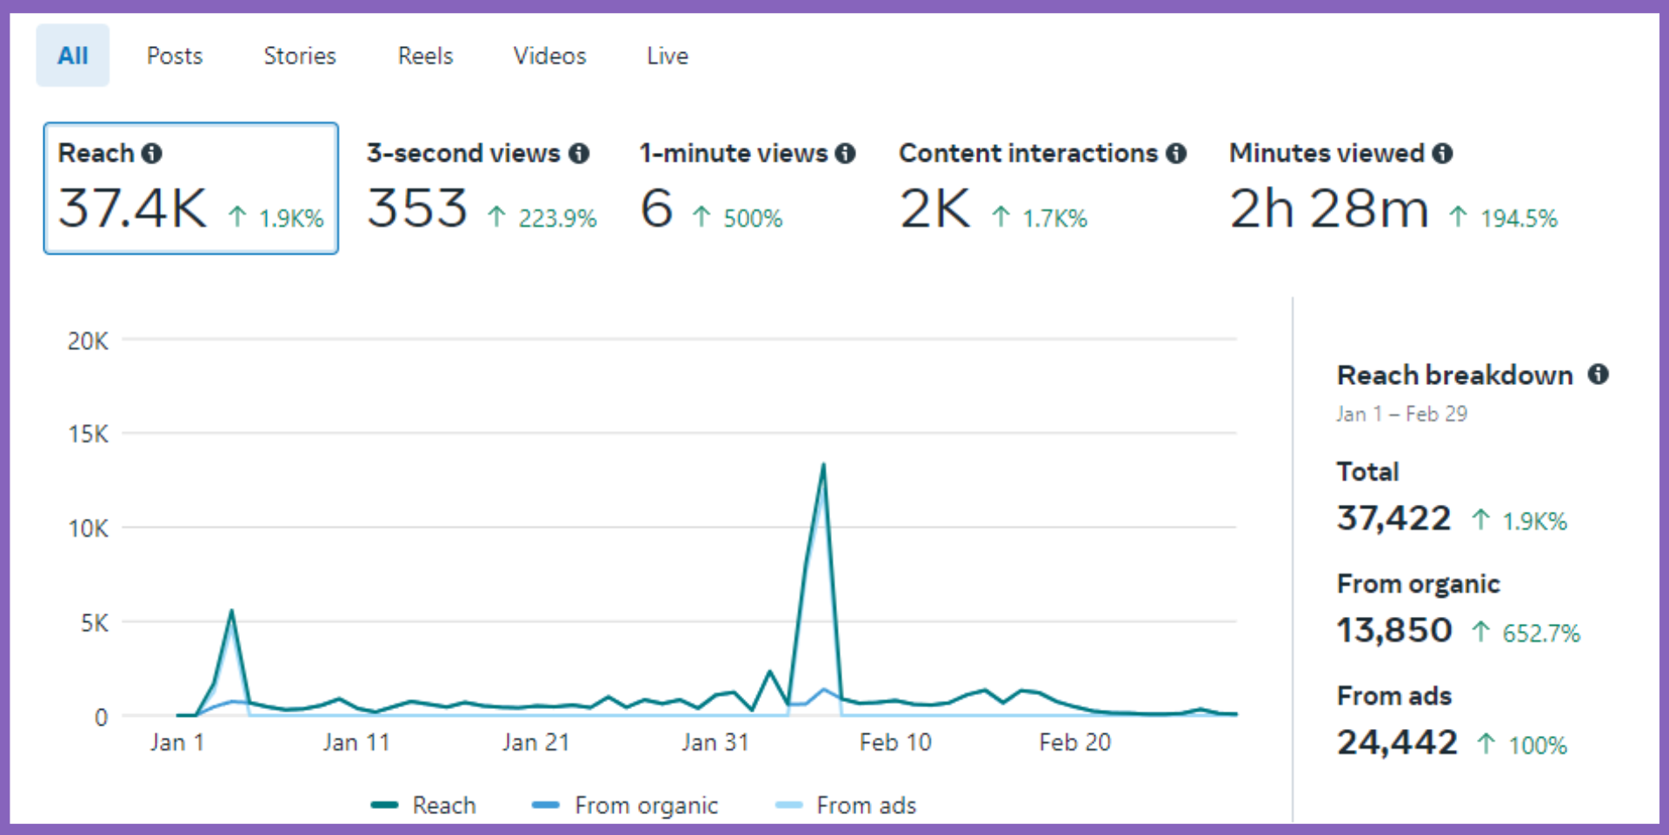Switch to the Posts tab
This screenshot has width=1669, height=835.
(175, 56)
